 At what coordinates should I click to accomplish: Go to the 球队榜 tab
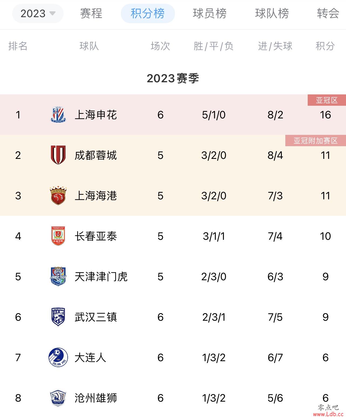272,13
